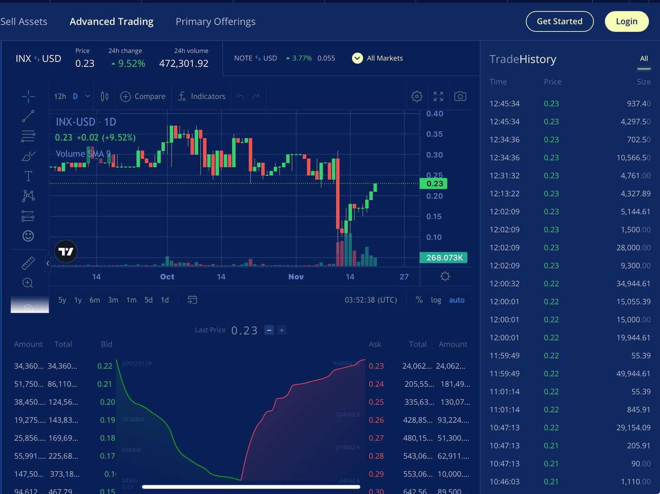Open the Sell Assets tab
The image size is (660, 494).
[24, 21]
